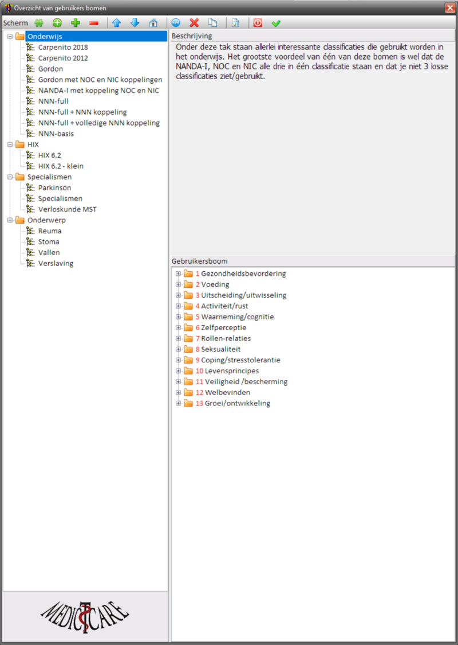Click the red X delete icon
The width and height of the screenshot is (458, 645).
point(194,23)
